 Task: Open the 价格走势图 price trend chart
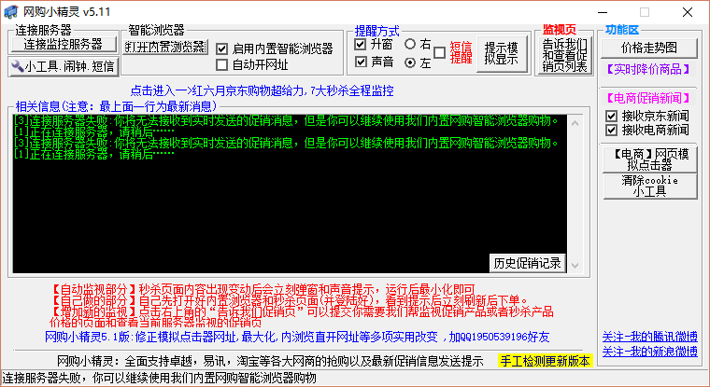[x=649, y=48]
